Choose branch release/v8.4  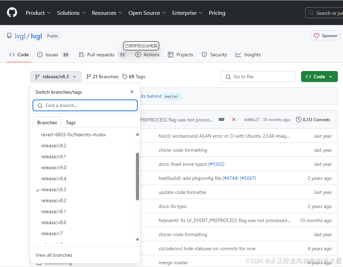click(54, 178)
